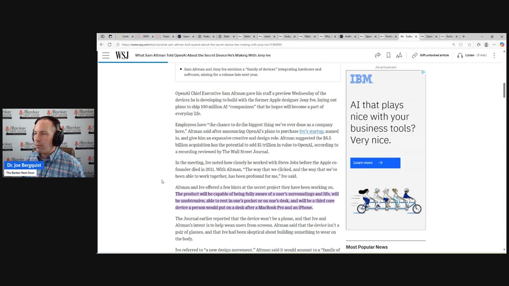Image resolution: width=509 pixels, height=286 pixels.
Task: Click the IBM logo in the advertisement
Action: [361, 79]
